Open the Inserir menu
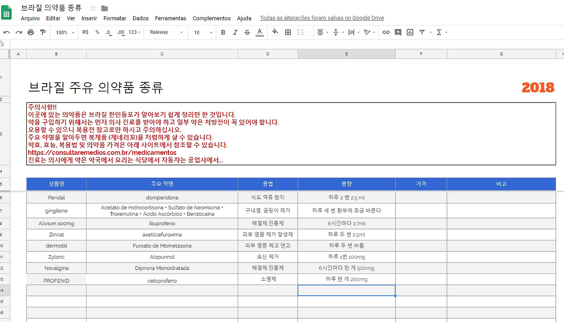Image resolution: width=564 pixels, height=322 pixels. tap(89, 18)
